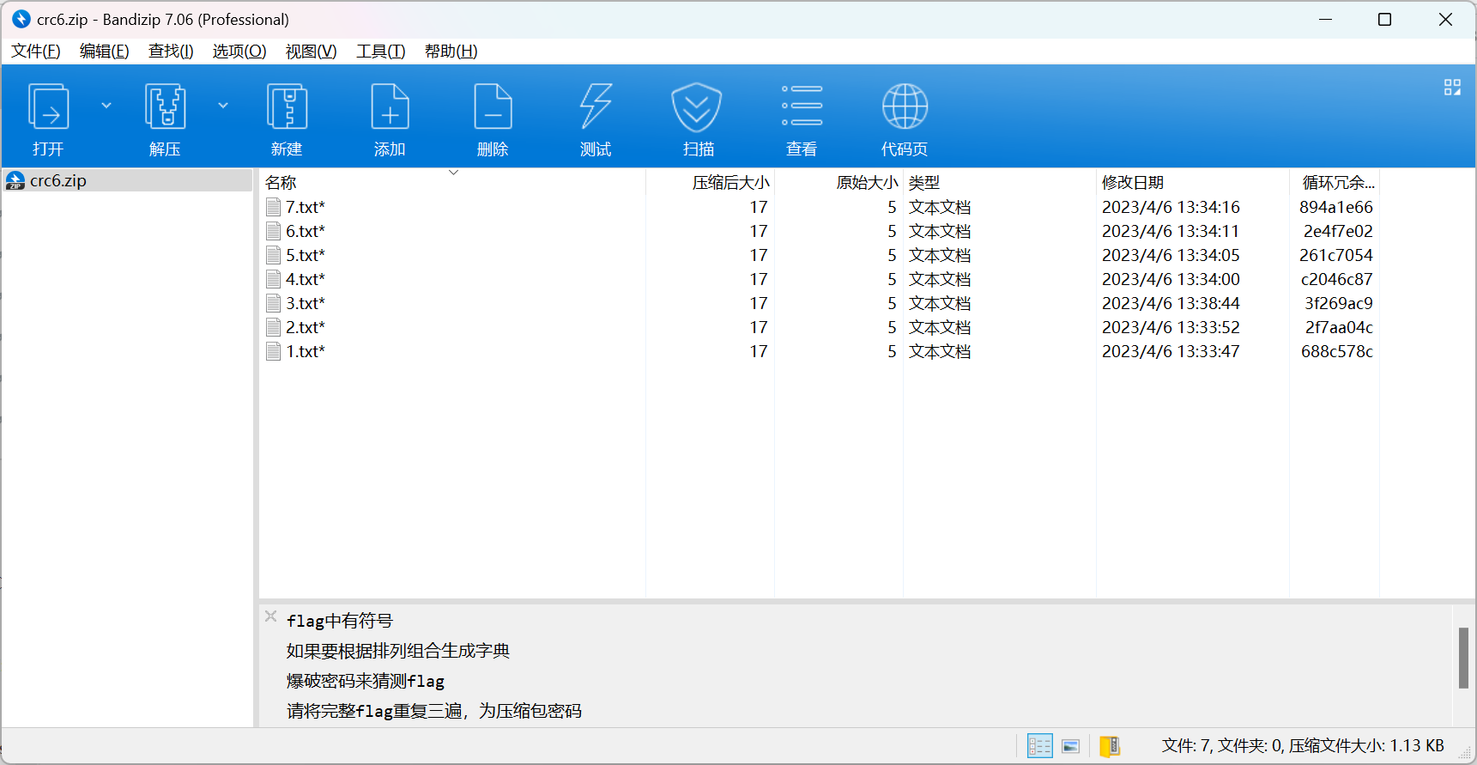
Task: Click CRC value 3f269ac9
Action: pos(1339,303)
